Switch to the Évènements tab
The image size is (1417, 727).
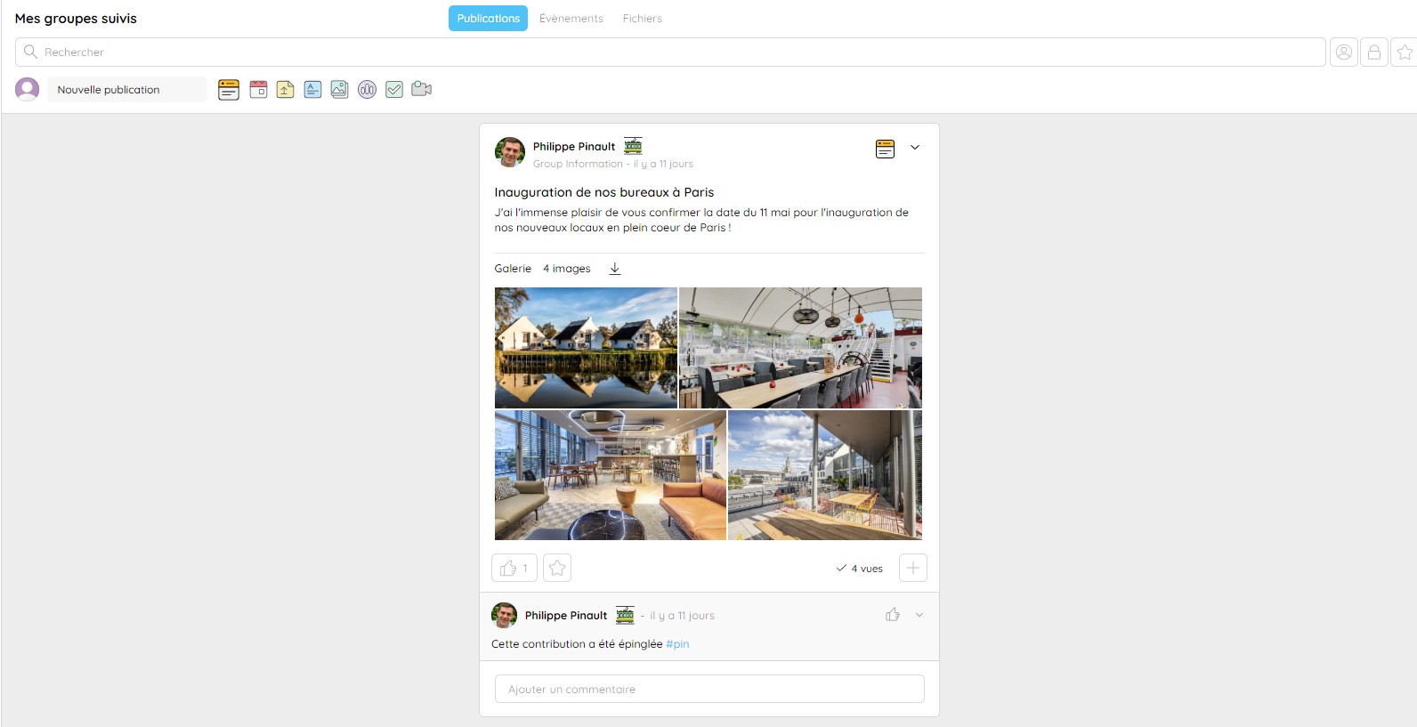pyautogui.click(x=571, y=18)
